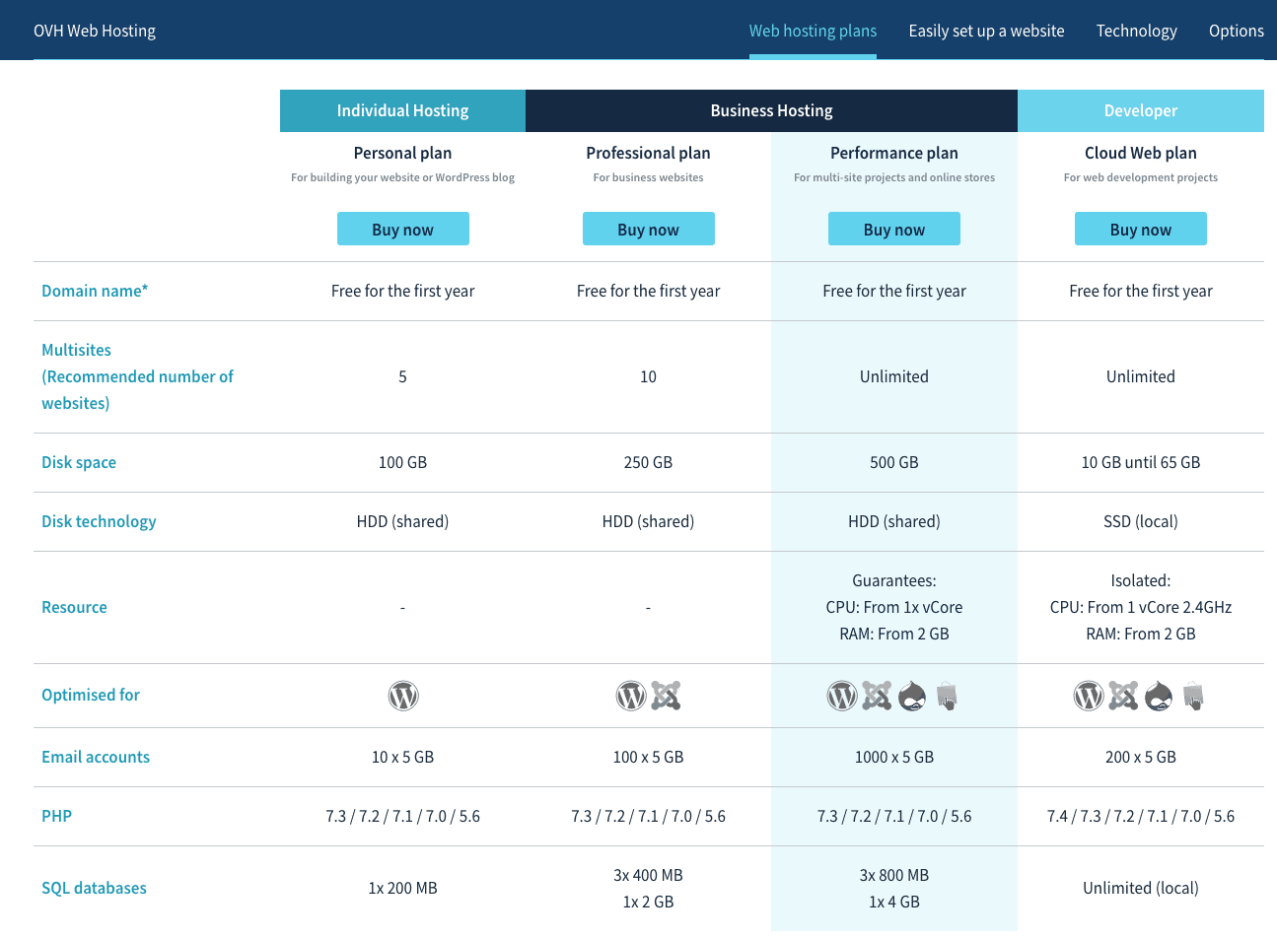Click multisites value '5' in Personal plan
This screenshot has height=939, width=1277.
pyautogui.click(x=402, y=376)
